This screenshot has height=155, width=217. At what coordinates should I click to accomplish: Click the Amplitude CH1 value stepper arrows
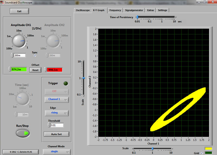click(12, 55)
